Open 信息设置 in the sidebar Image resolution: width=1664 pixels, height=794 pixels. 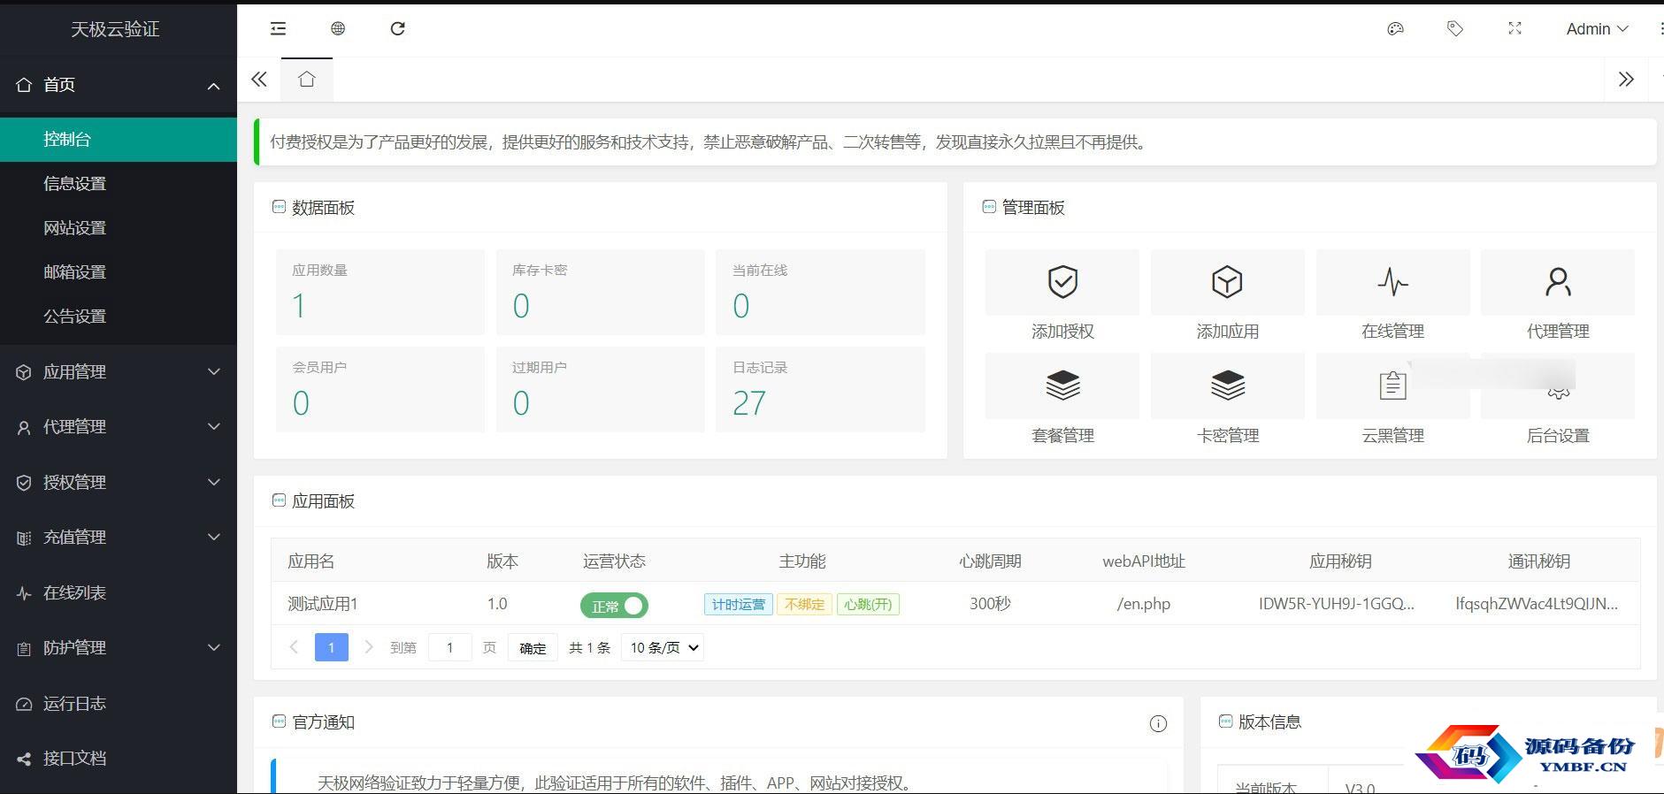(119, 183)
